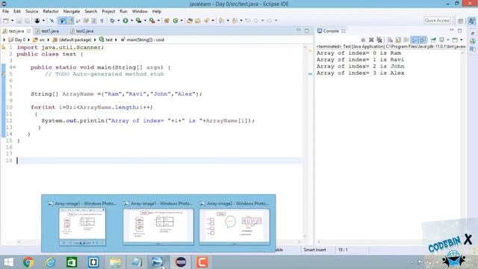Click the Save All toolbar icon
The width and height of the screenshot is (478, 269).
click(x=27, y=20)
